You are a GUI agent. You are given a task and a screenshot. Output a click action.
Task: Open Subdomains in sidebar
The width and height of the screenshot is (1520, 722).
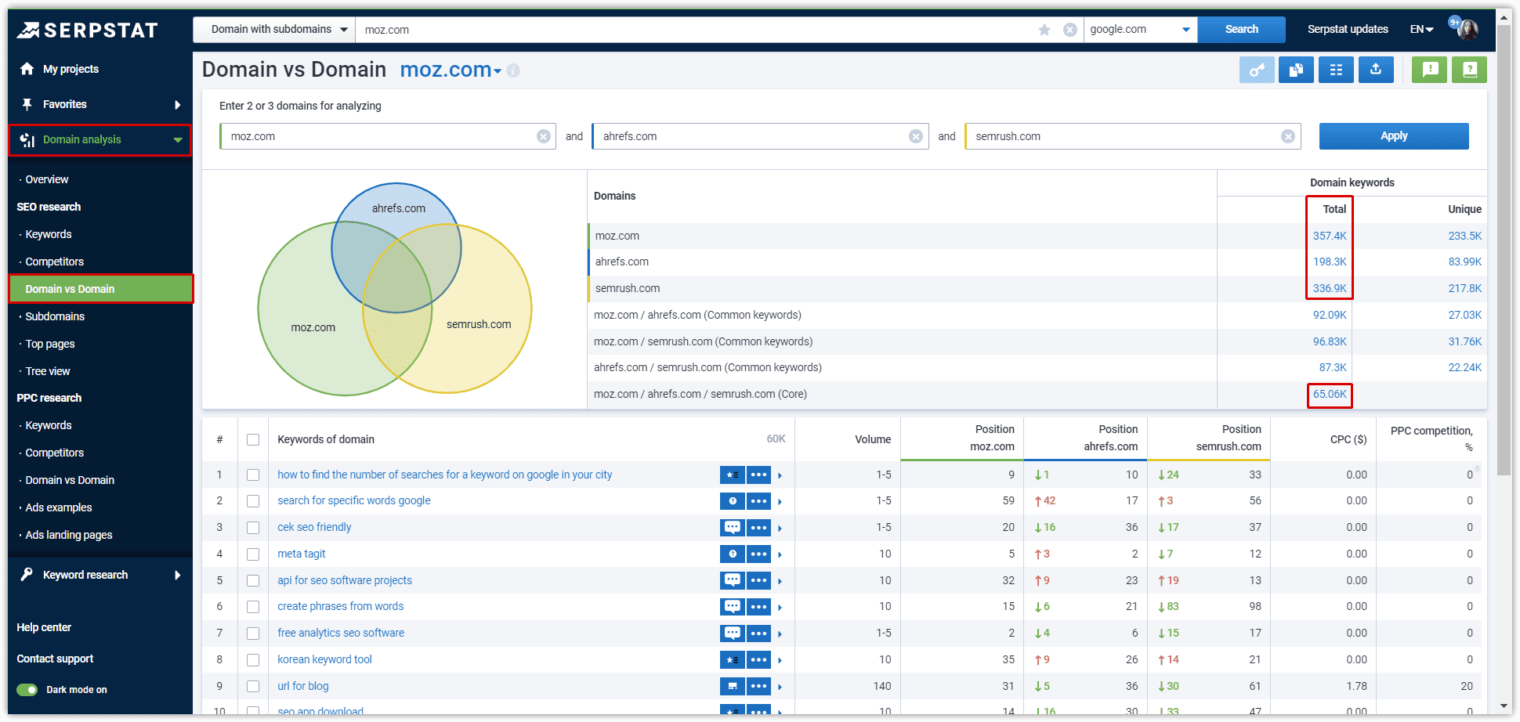tap(55, 316)
